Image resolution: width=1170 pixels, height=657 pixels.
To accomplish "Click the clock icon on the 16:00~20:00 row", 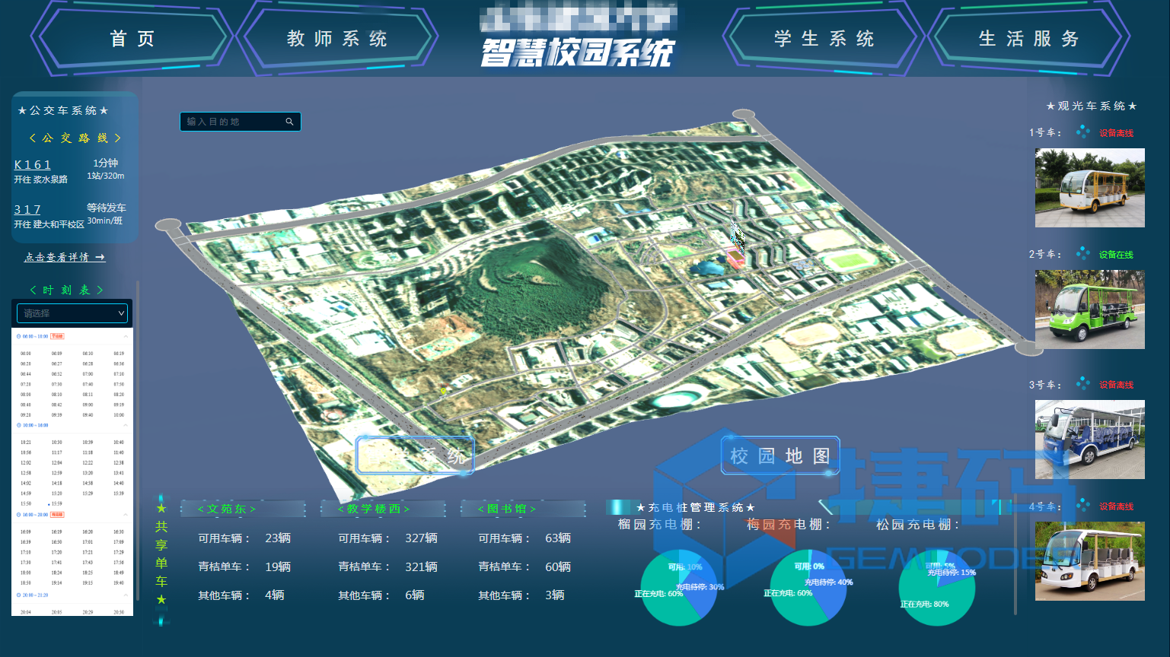I will (x=19, y=514).
